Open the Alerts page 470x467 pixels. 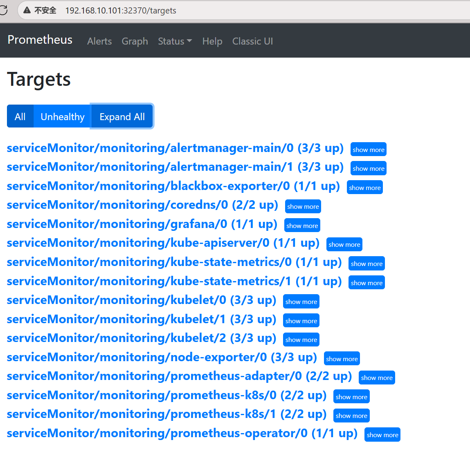(x=99, y=41)
